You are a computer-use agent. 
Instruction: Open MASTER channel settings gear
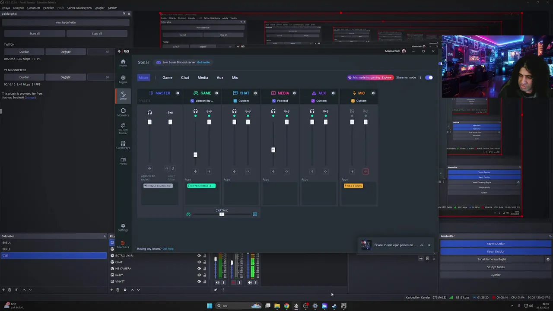[178, 93]
